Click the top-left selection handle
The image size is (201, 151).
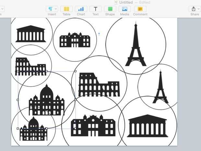click(18, 71)
